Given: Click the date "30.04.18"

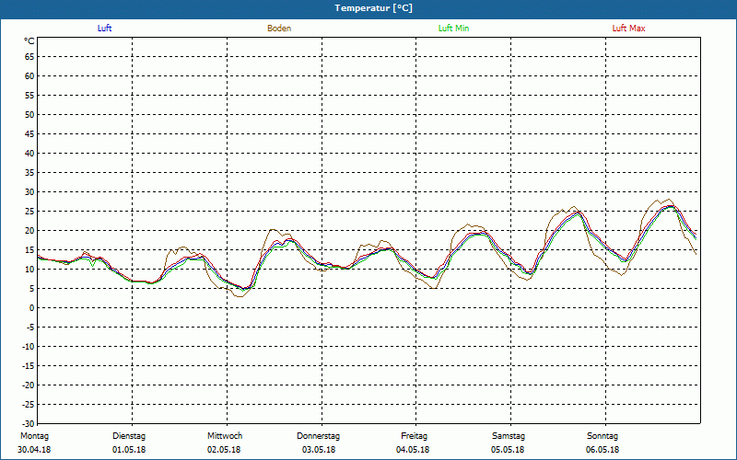Looking at the screenshot, I should [34, 450].
